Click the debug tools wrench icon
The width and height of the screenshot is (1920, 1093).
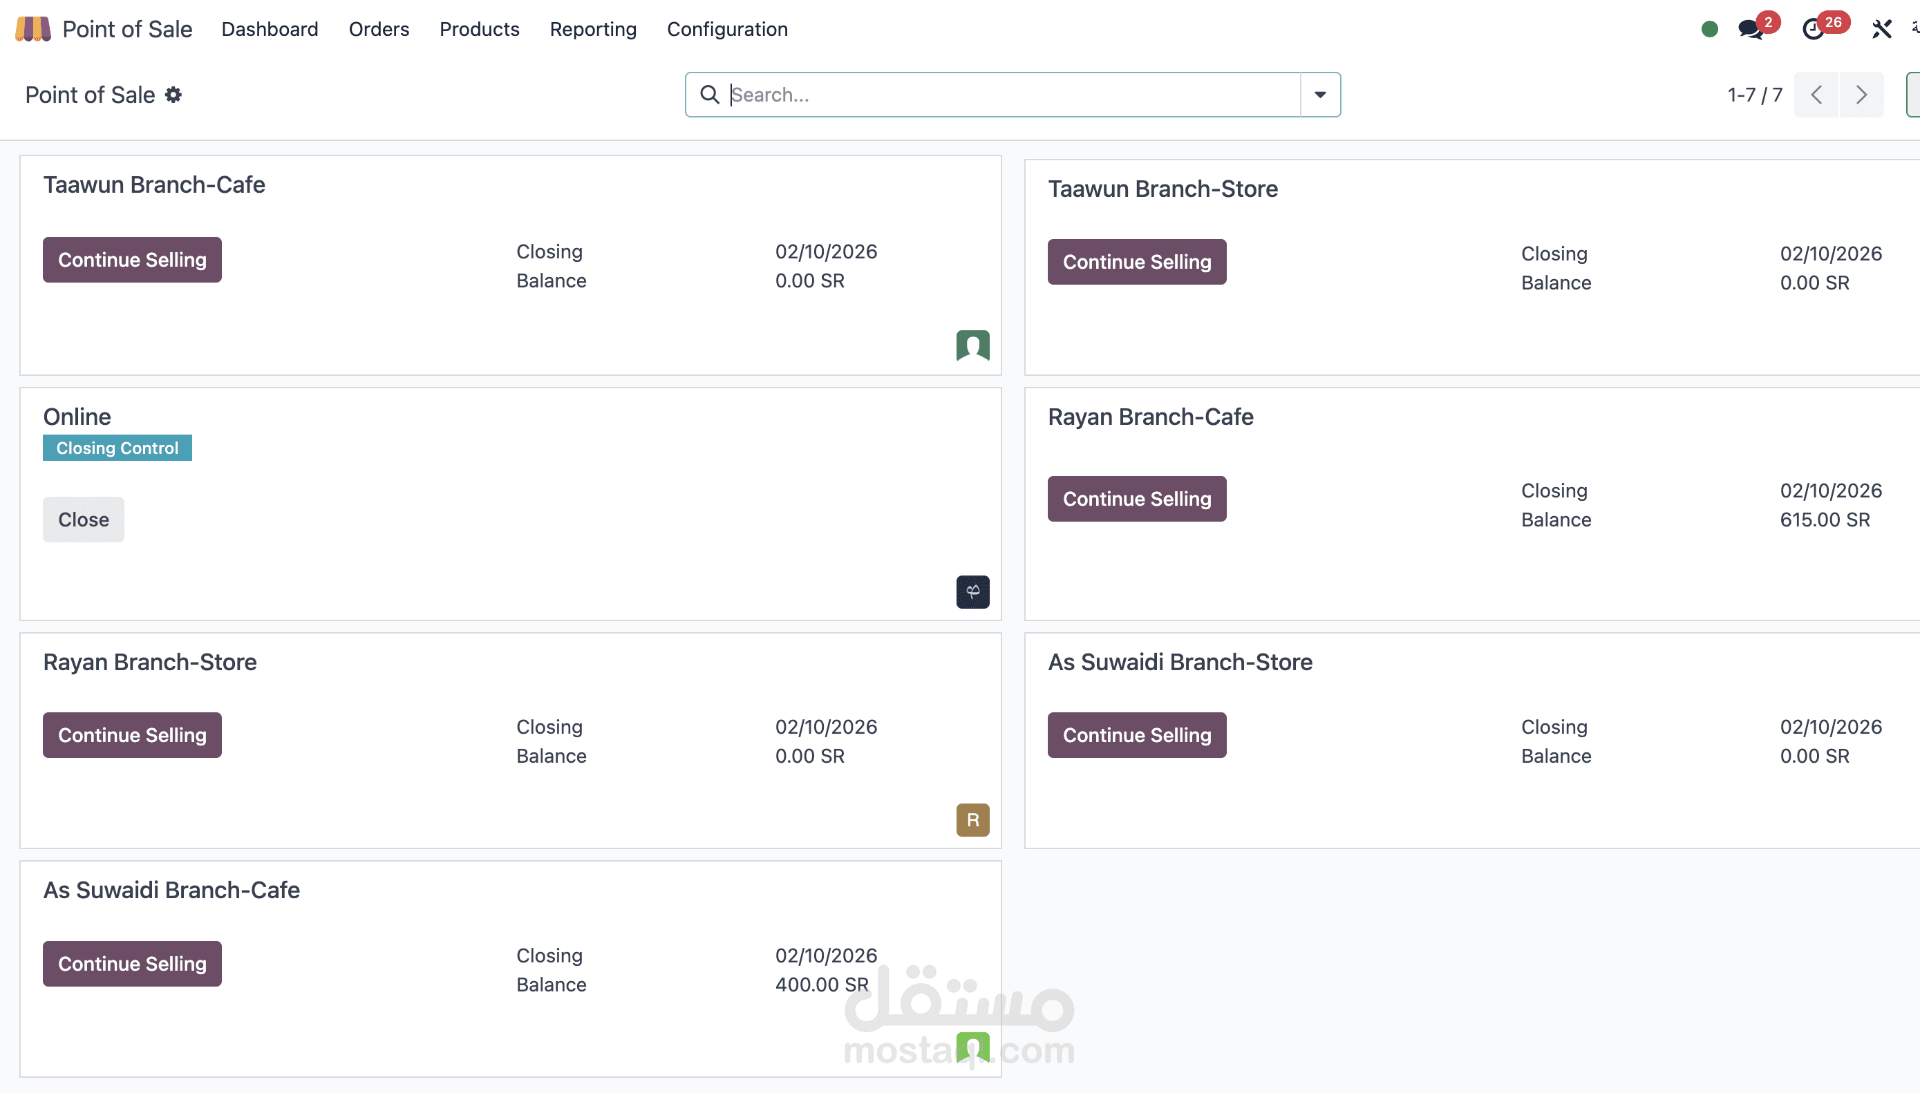1881,29
